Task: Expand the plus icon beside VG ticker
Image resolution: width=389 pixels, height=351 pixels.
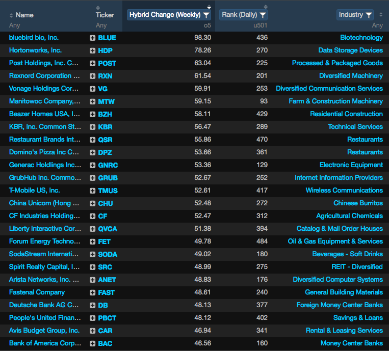Action: click(x=92, y=89)
